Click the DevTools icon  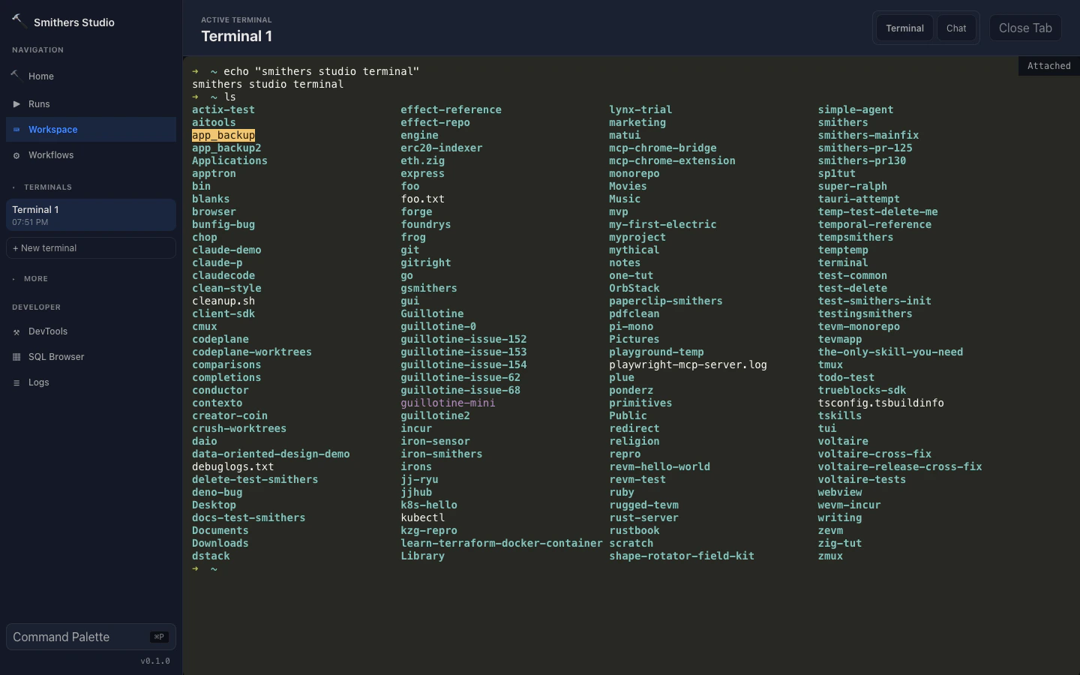[16, 331]
